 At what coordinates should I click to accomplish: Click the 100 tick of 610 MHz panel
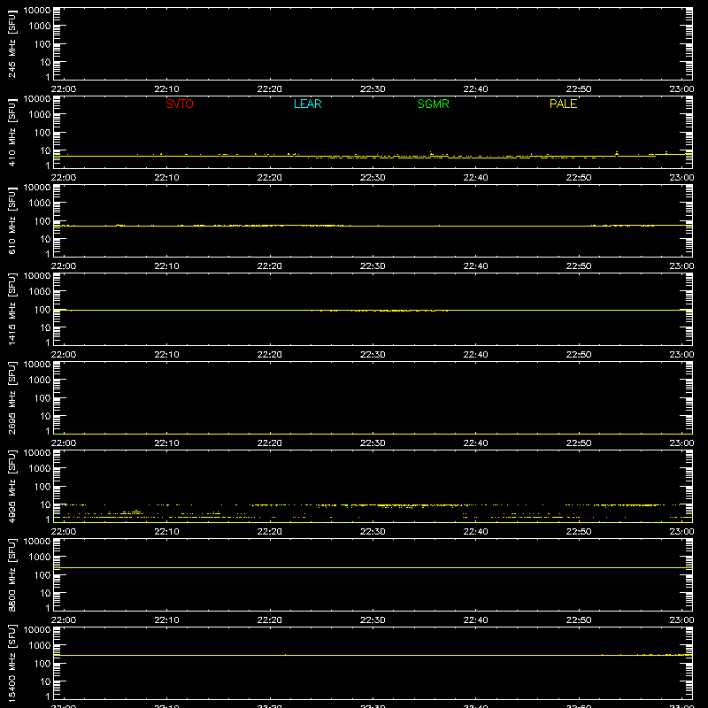[x=42, y=221]
